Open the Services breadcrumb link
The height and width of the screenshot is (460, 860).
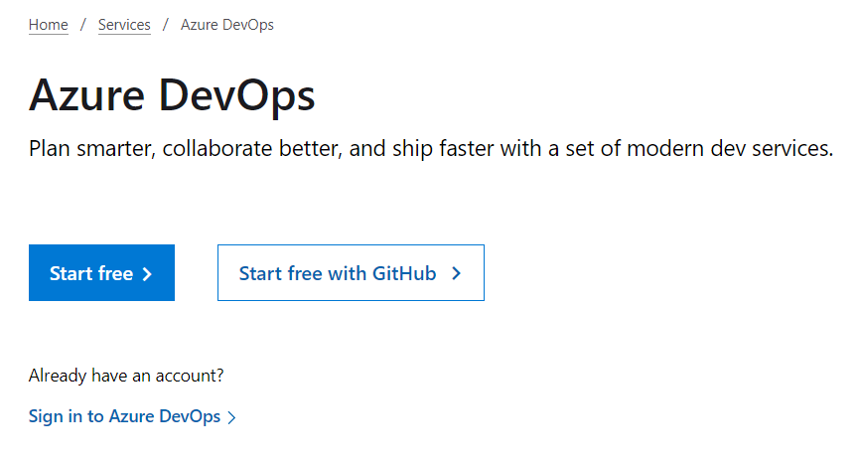click(124, 25)
